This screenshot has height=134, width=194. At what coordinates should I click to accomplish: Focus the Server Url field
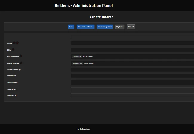tap(133, 76)
